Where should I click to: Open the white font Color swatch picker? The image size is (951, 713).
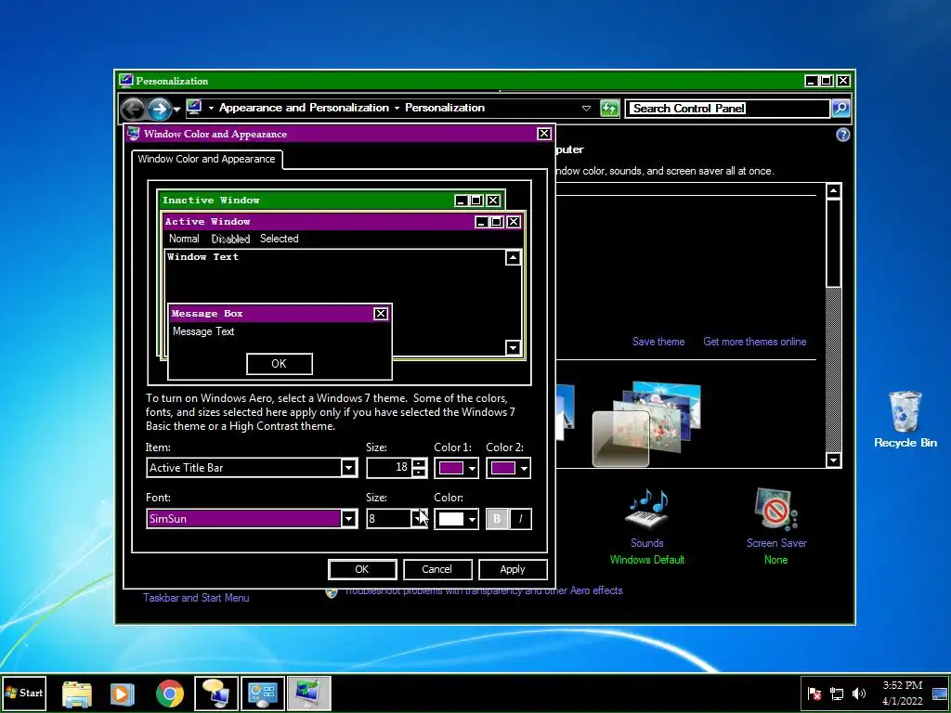[x=456, y=519]
